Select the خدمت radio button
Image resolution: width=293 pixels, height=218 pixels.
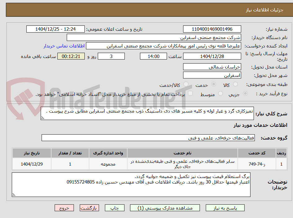[214, 84]
